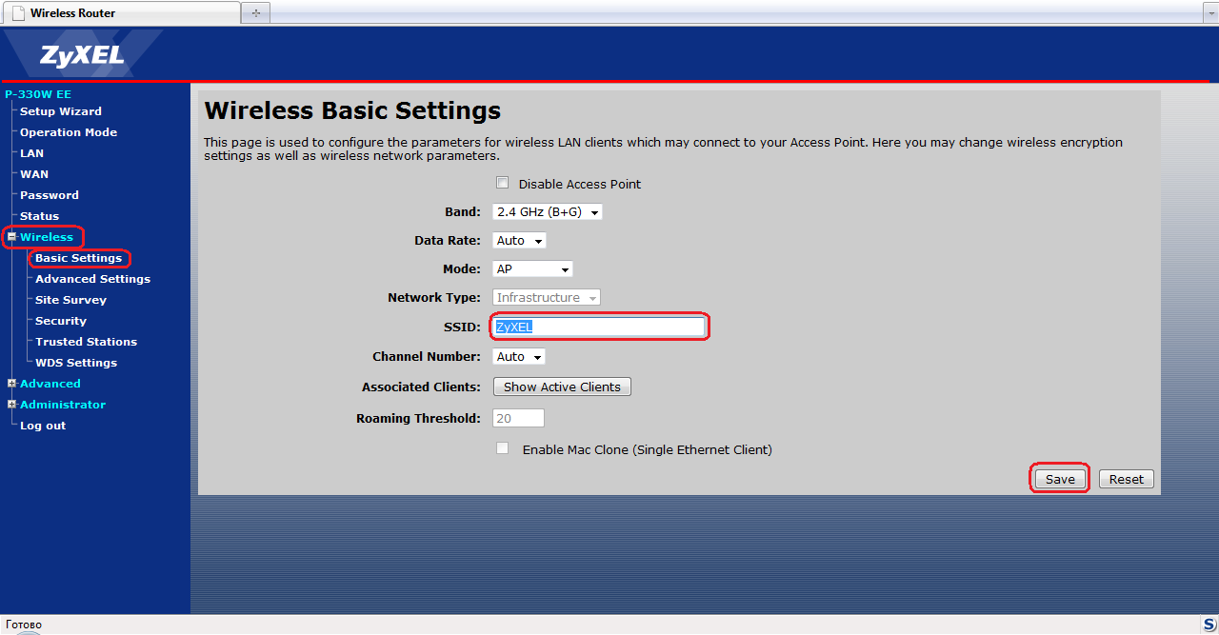Screen dimensions: 1219x635
Task: Click the Show Active Clients button
Action: click(x=562, y=387)
